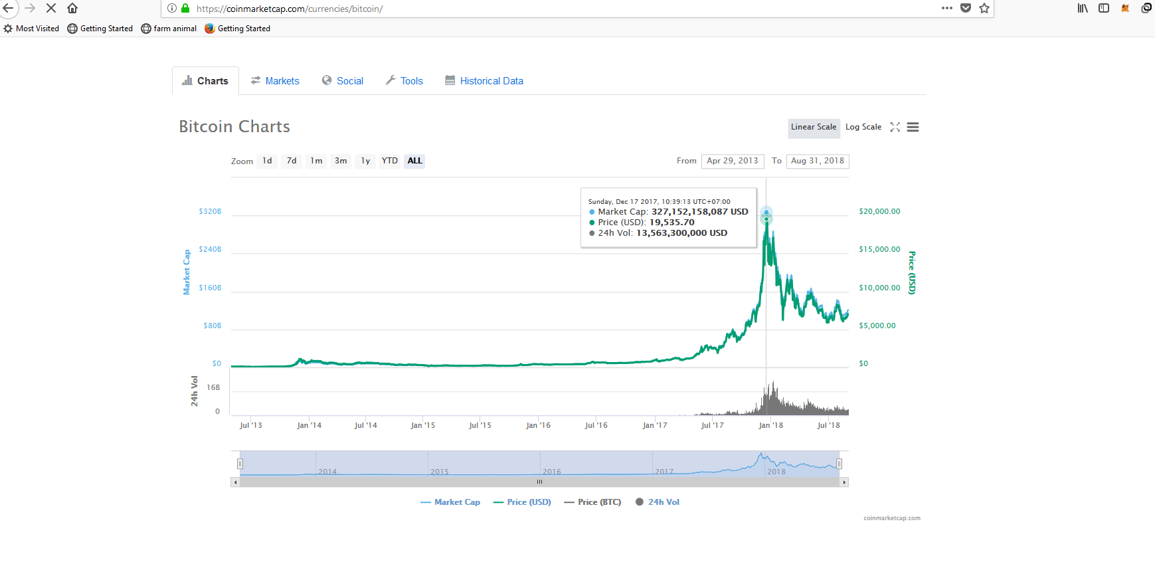
Task: Edit the From date Apr 29, 2013
Action: (x=733, y=161)
